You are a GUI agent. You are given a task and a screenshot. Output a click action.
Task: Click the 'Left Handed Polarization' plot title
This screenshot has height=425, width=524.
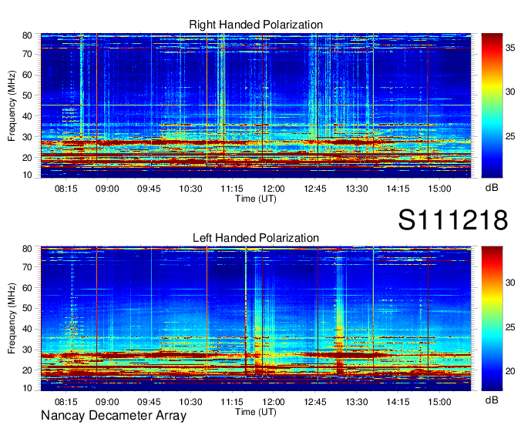point(256,238)
